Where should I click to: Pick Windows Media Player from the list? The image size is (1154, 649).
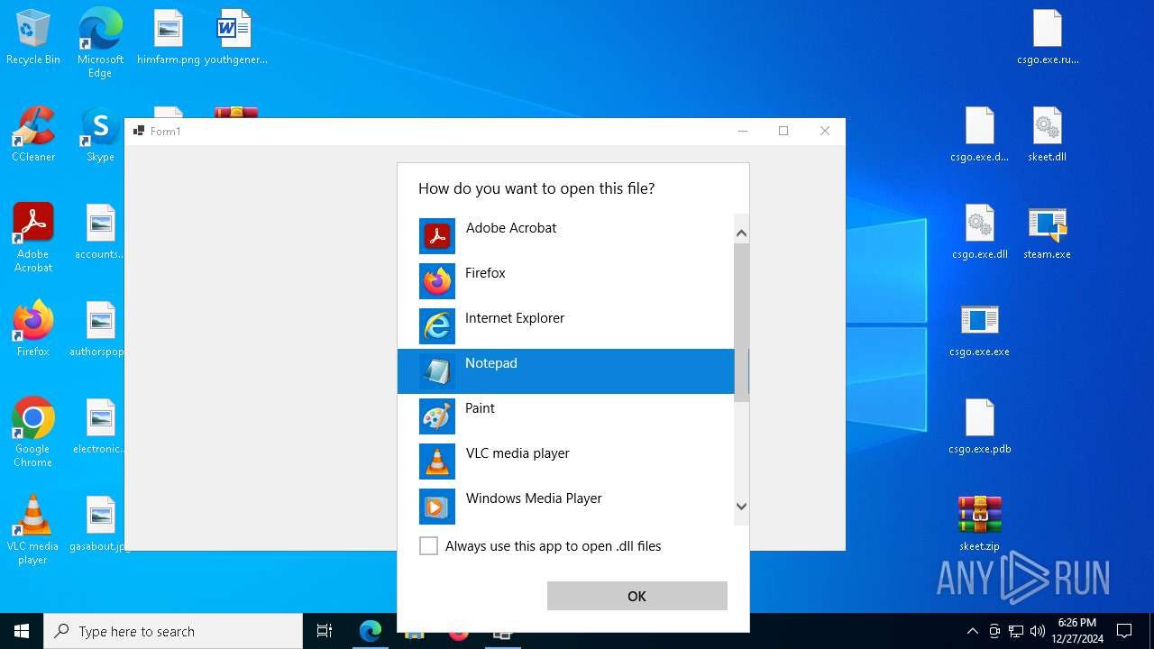point(566,505)
